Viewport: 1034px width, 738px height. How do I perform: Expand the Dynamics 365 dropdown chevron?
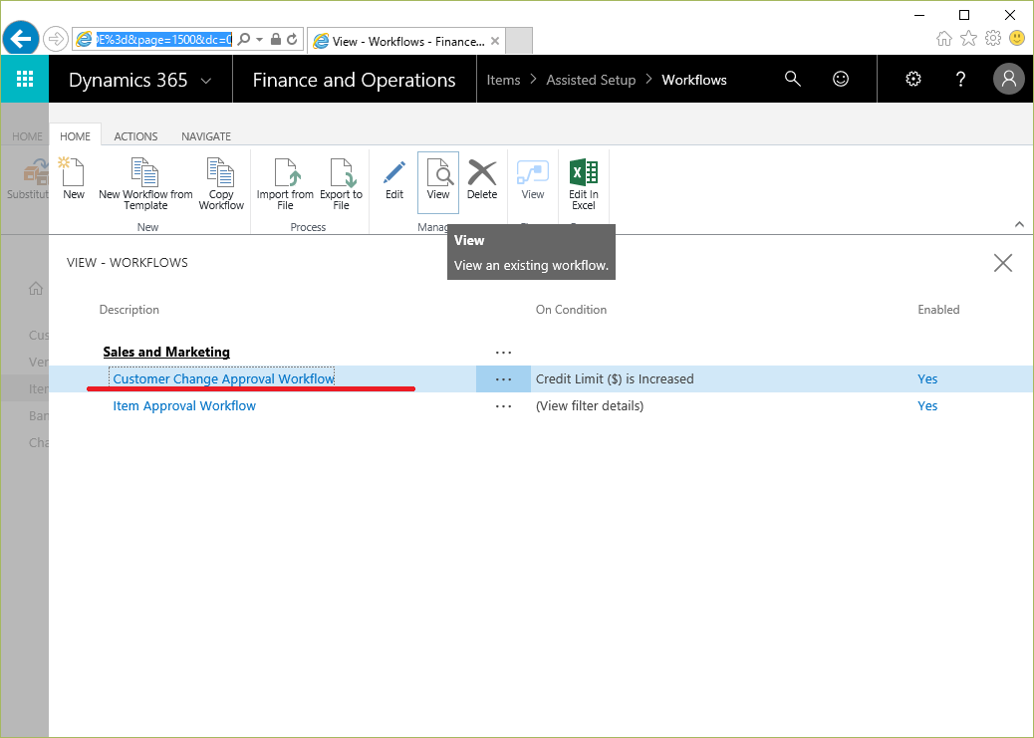point(206,81)
